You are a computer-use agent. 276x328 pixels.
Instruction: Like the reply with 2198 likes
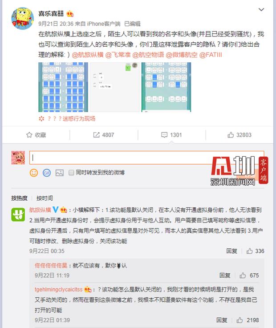point(239,320)
